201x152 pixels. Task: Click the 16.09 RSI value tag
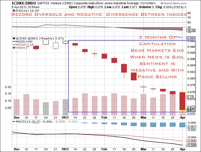(x=191, y=31)
